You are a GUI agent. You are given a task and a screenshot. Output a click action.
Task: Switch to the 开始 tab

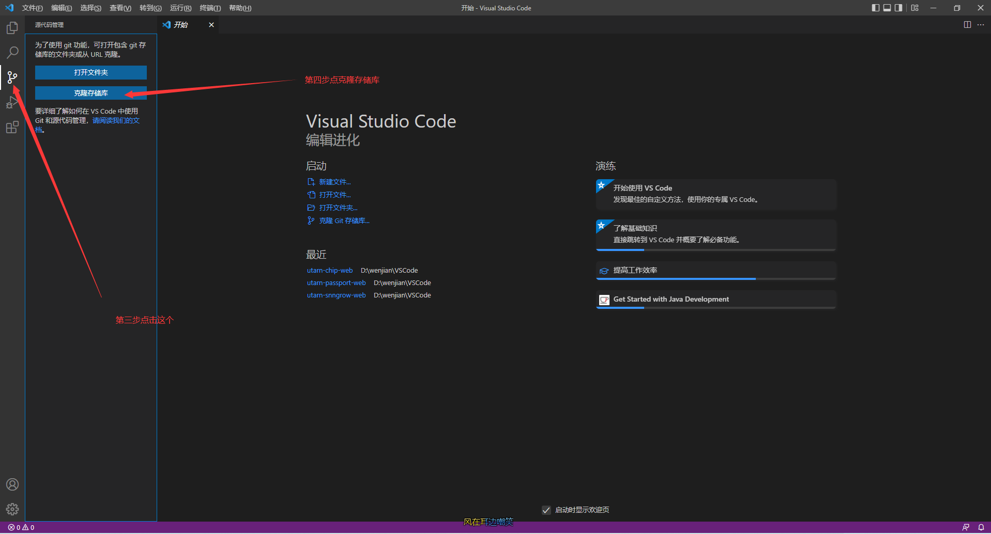(180, 24)
